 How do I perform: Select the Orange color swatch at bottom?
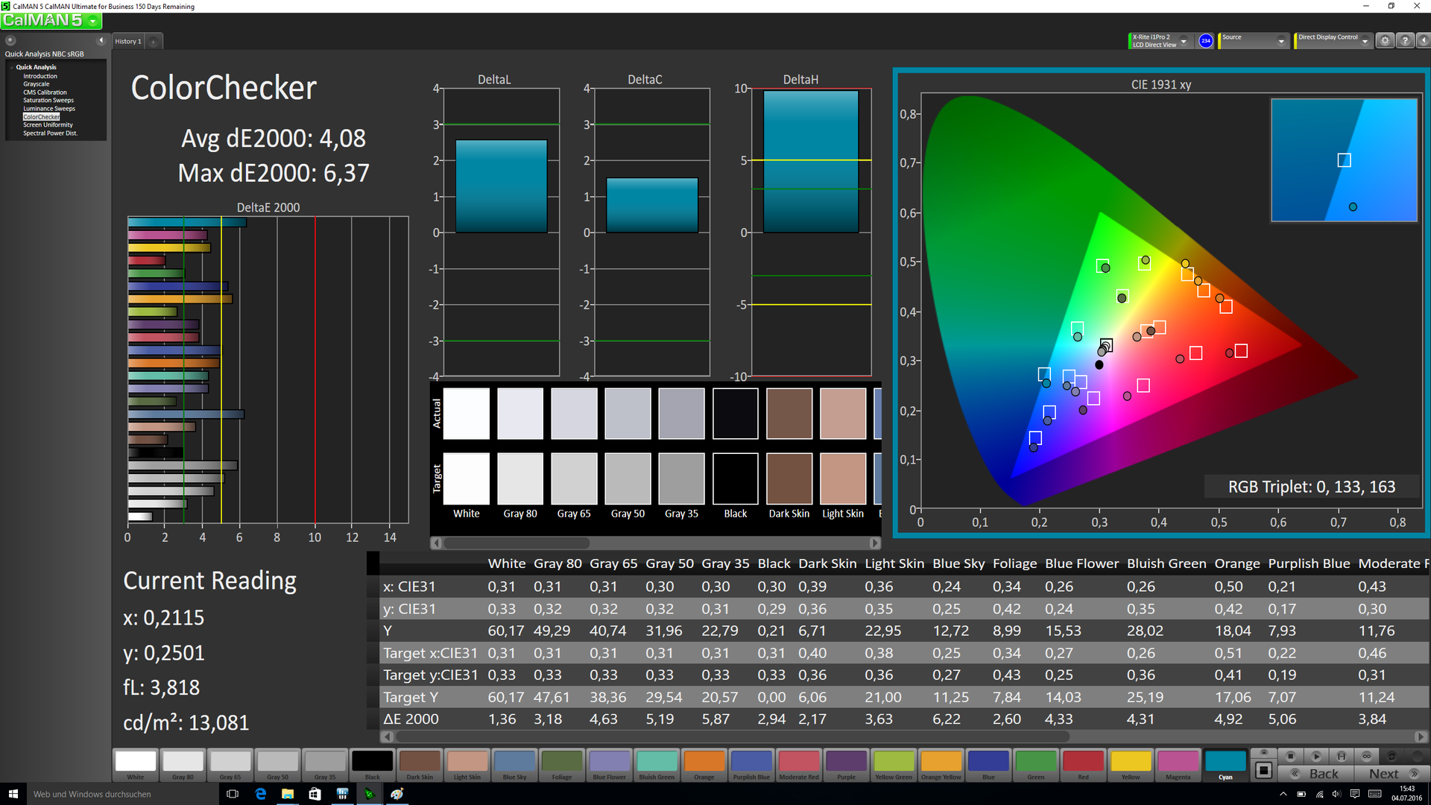coord(704,763)
